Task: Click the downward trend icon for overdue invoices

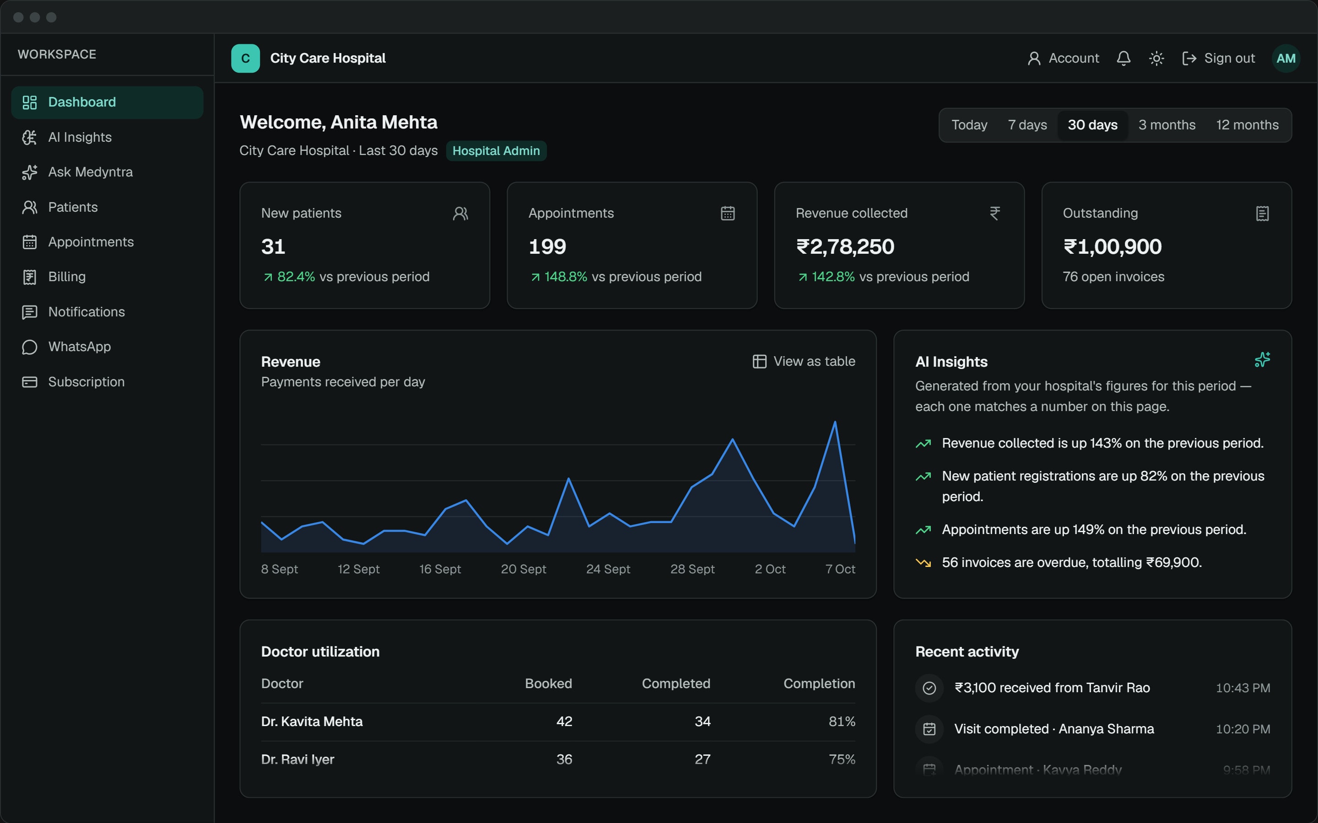Action: (x=923, y=563)
